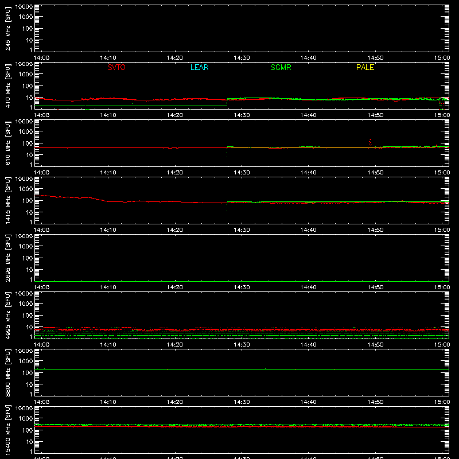Click the 14:00 label below the 8800 MHz panel
Image resolution: width=459 pixels, height=459 pixels.
41,402
